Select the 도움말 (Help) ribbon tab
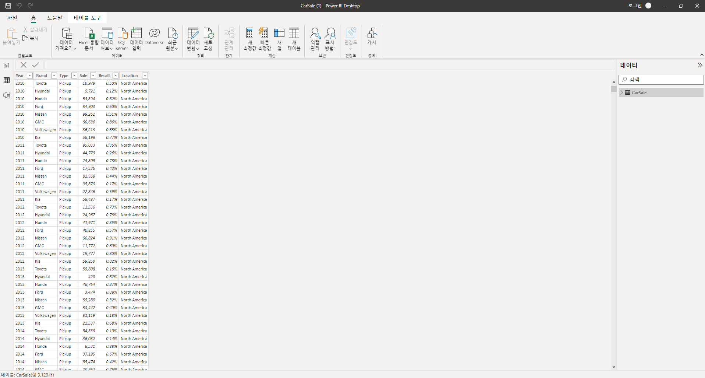 tap(55, 18)
